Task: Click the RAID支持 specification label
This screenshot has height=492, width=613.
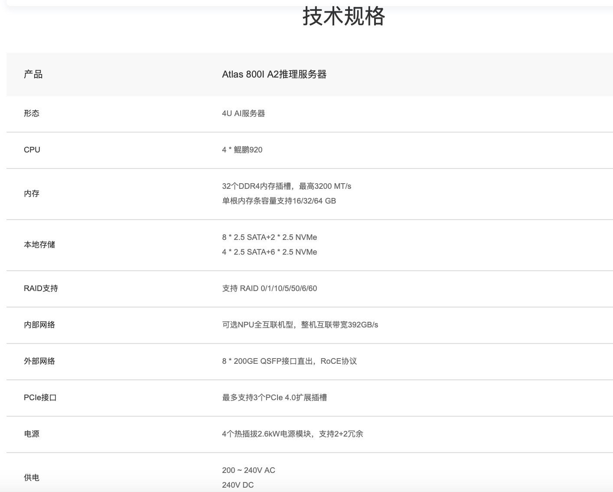Action: coord(40,288)
